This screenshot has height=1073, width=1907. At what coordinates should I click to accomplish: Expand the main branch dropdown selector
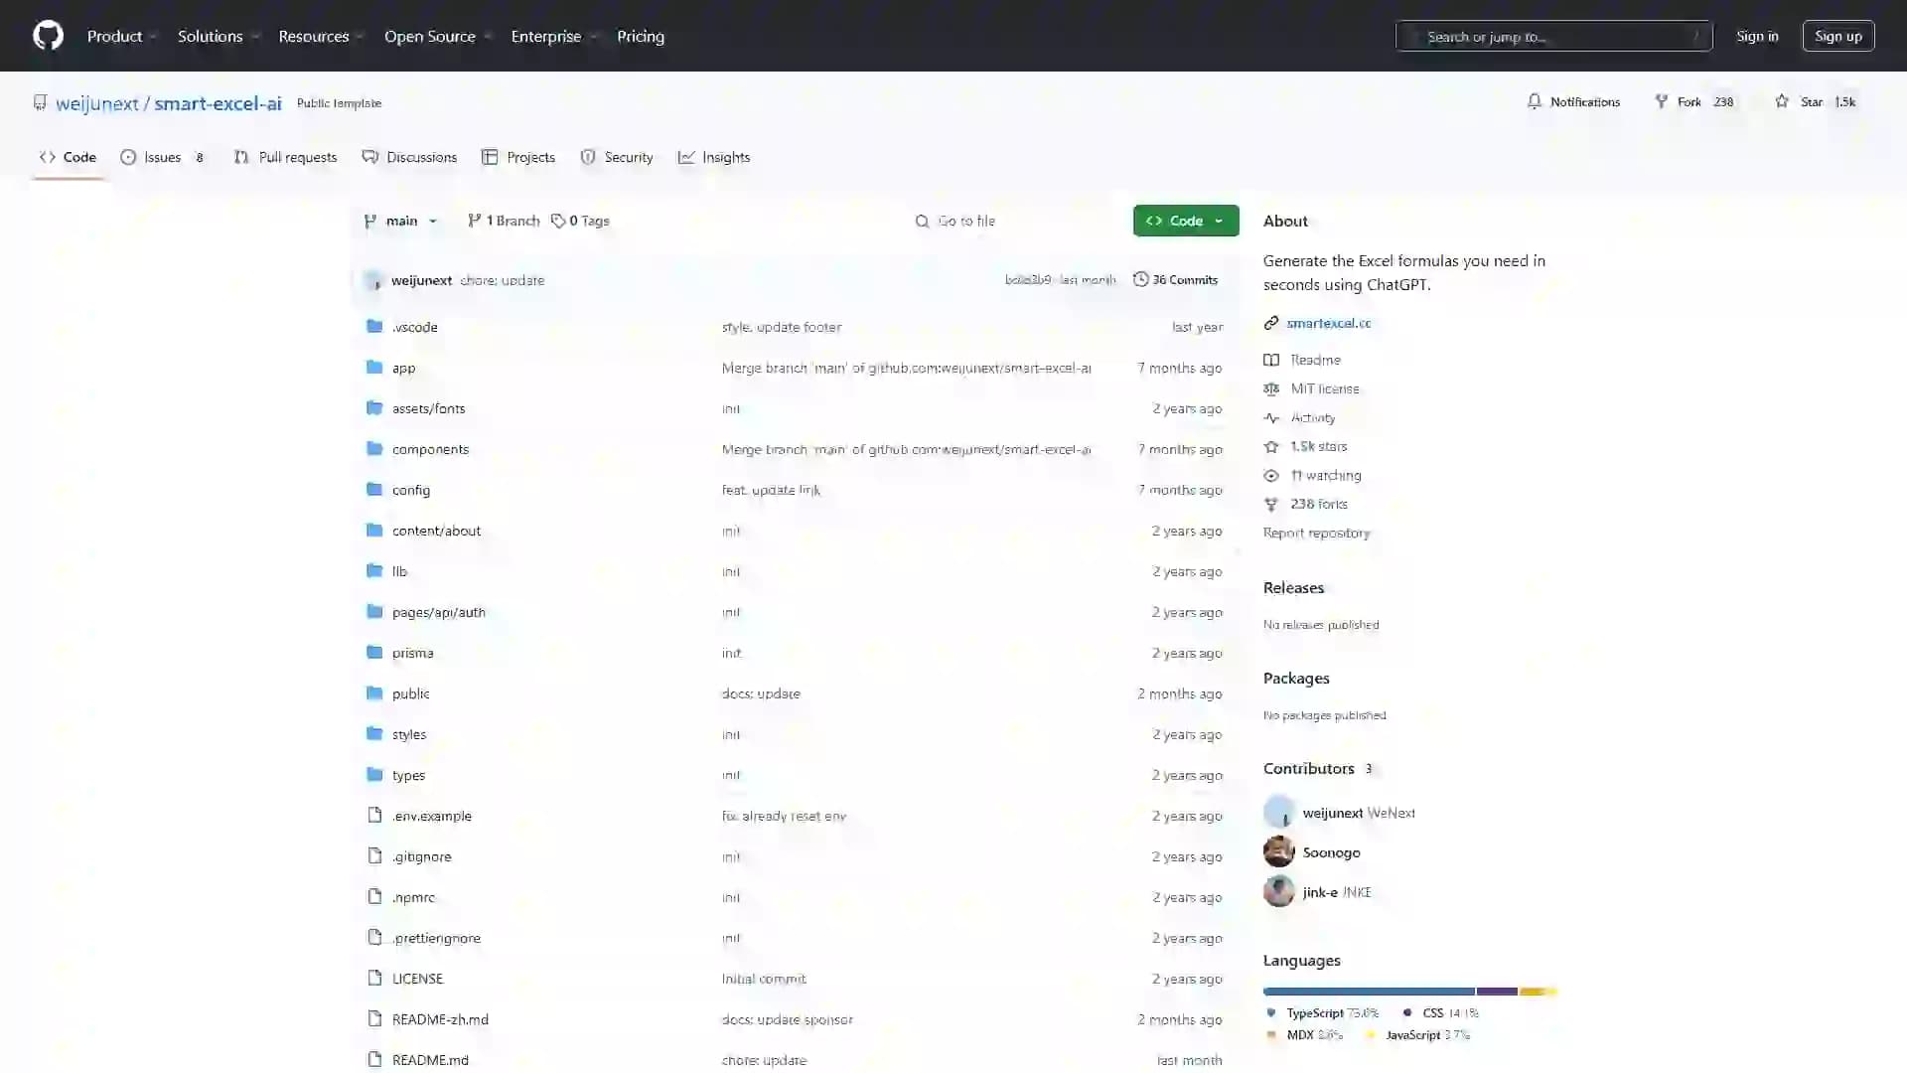(401, 221)
